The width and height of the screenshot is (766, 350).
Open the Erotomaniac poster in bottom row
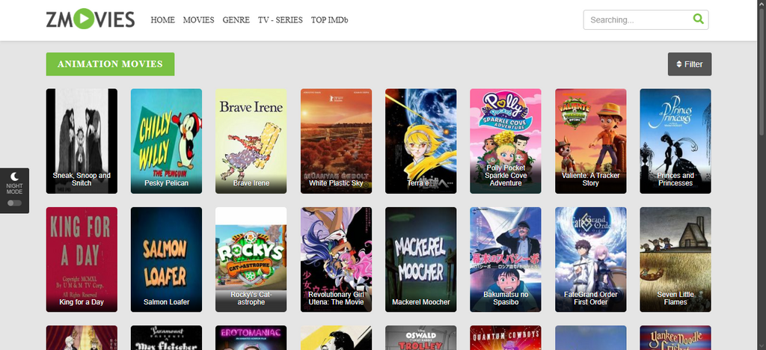(x=251, y=338)
